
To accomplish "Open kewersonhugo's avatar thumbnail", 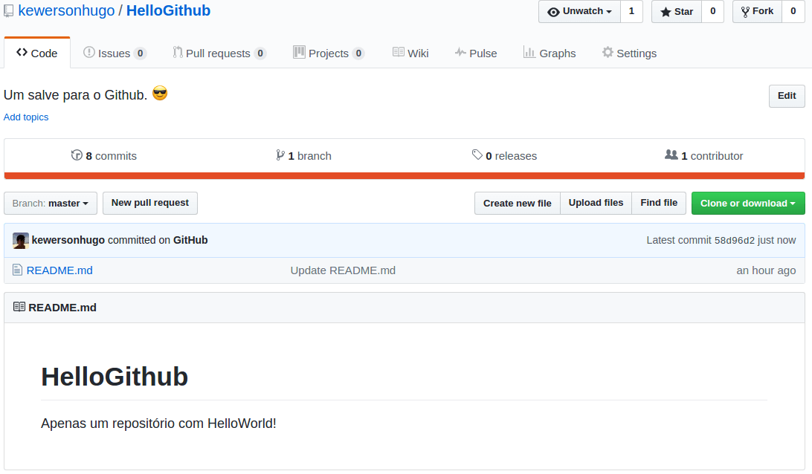I will click(20, 240).
